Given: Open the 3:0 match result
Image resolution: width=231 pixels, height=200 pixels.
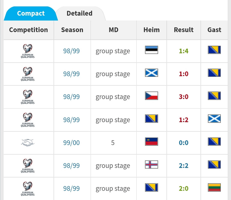Looking at the screenshot, I should pos(184,97).
